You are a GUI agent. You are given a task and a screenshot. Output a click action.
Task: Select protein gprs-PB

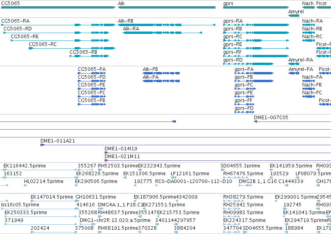254,81
